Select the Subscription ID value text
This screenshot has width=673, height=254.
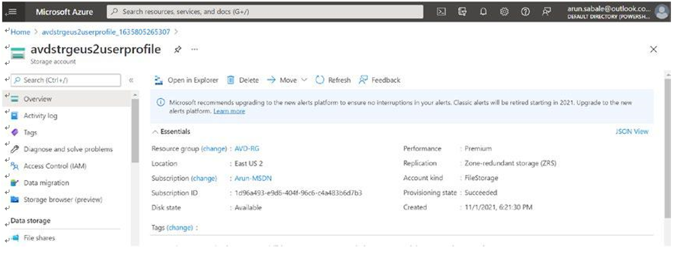point(298,193)
